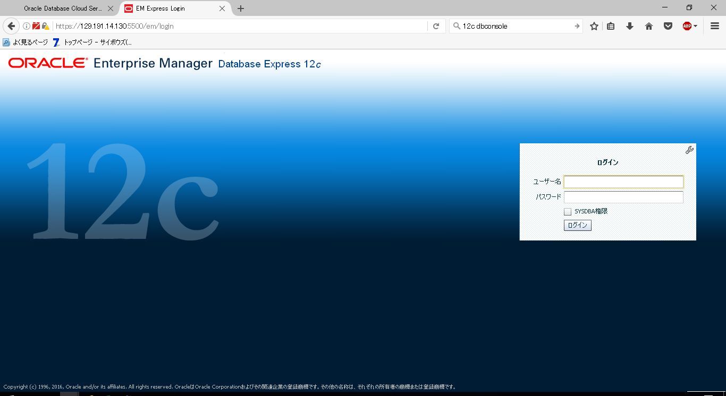Close the browser window
Screen dimensions: 726x396
[x=713, y=7]
